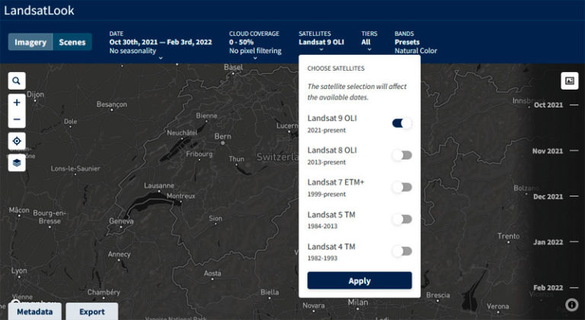
Task: Open the Tiers dropdown
Action: click(369, 41)
